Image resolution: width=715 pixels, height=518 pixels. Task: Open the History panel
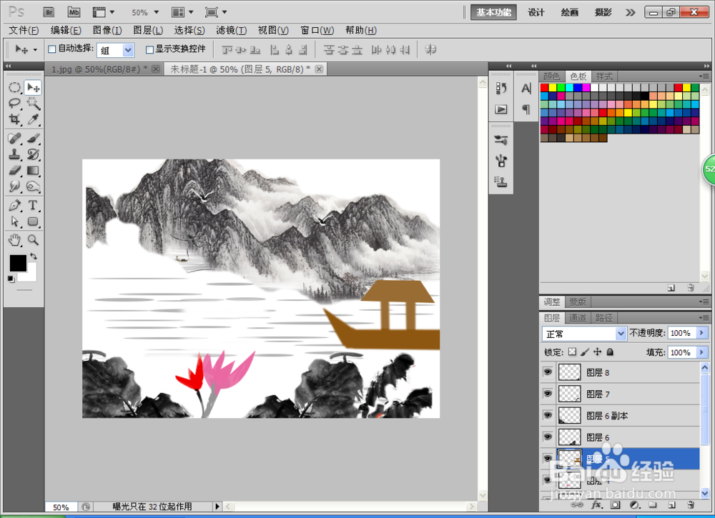tap(500, 89)
